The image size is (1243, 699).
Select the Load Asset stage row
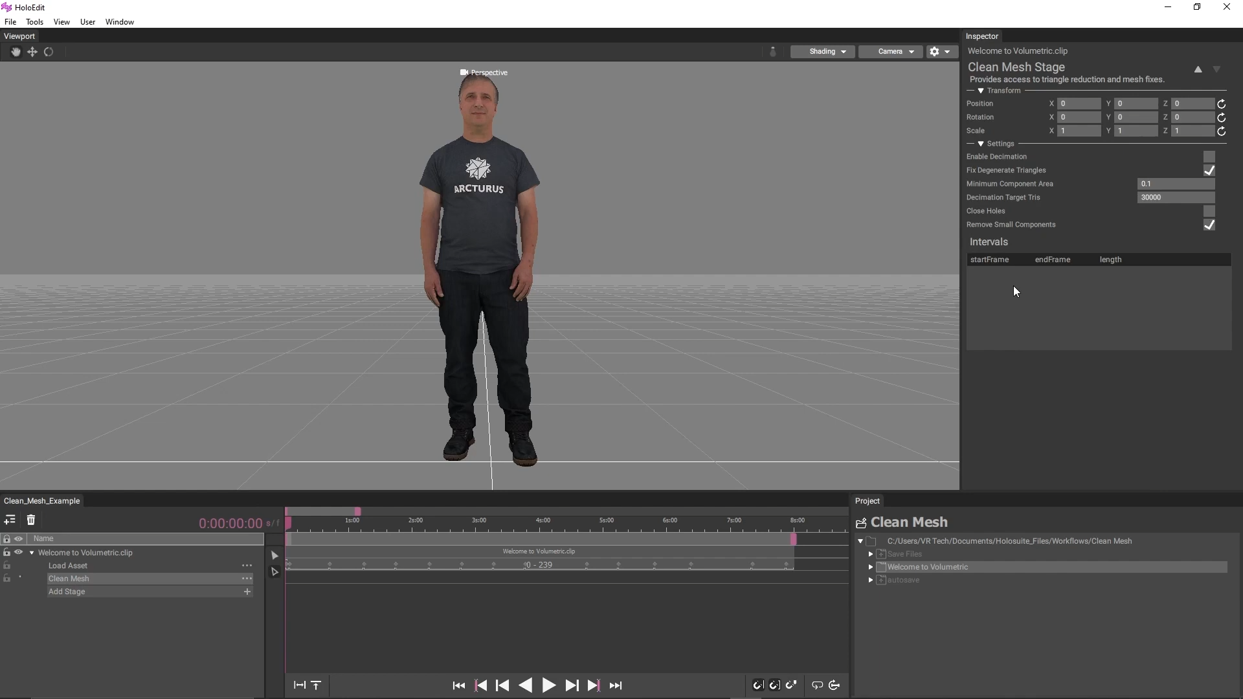(x=150, y=566)
